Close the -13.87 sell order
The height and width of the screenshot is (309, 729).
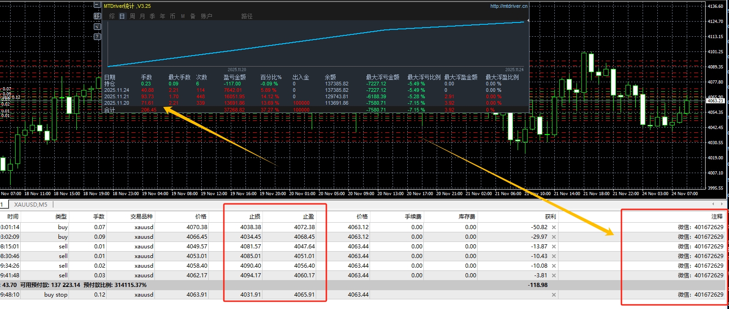[554, 247]
